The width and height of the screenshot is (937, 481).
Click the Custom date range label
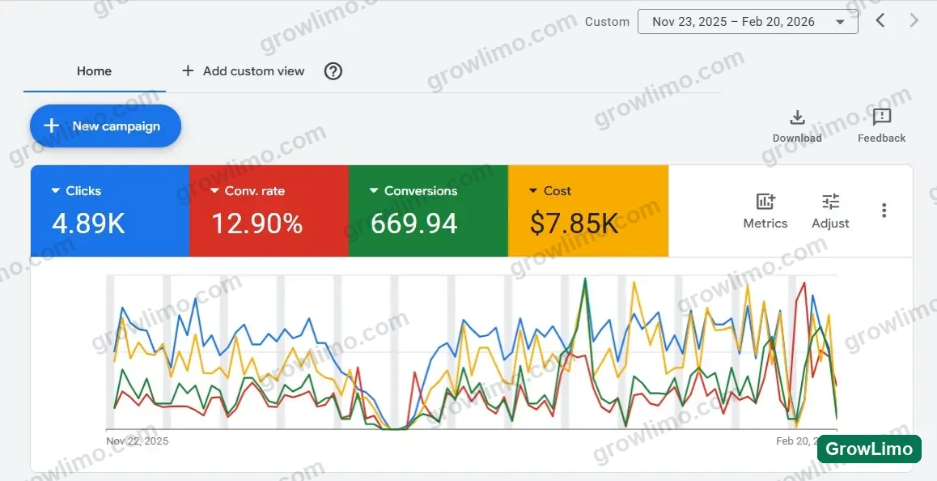pyautogui.click(x=607, y=22)
